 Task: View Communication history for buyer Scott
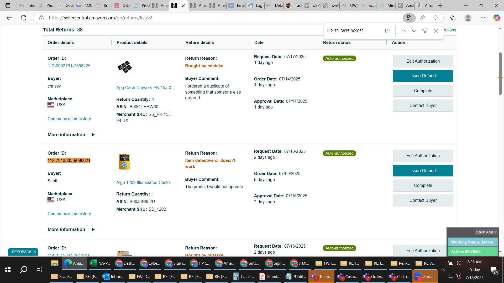(x=69, y=214)
